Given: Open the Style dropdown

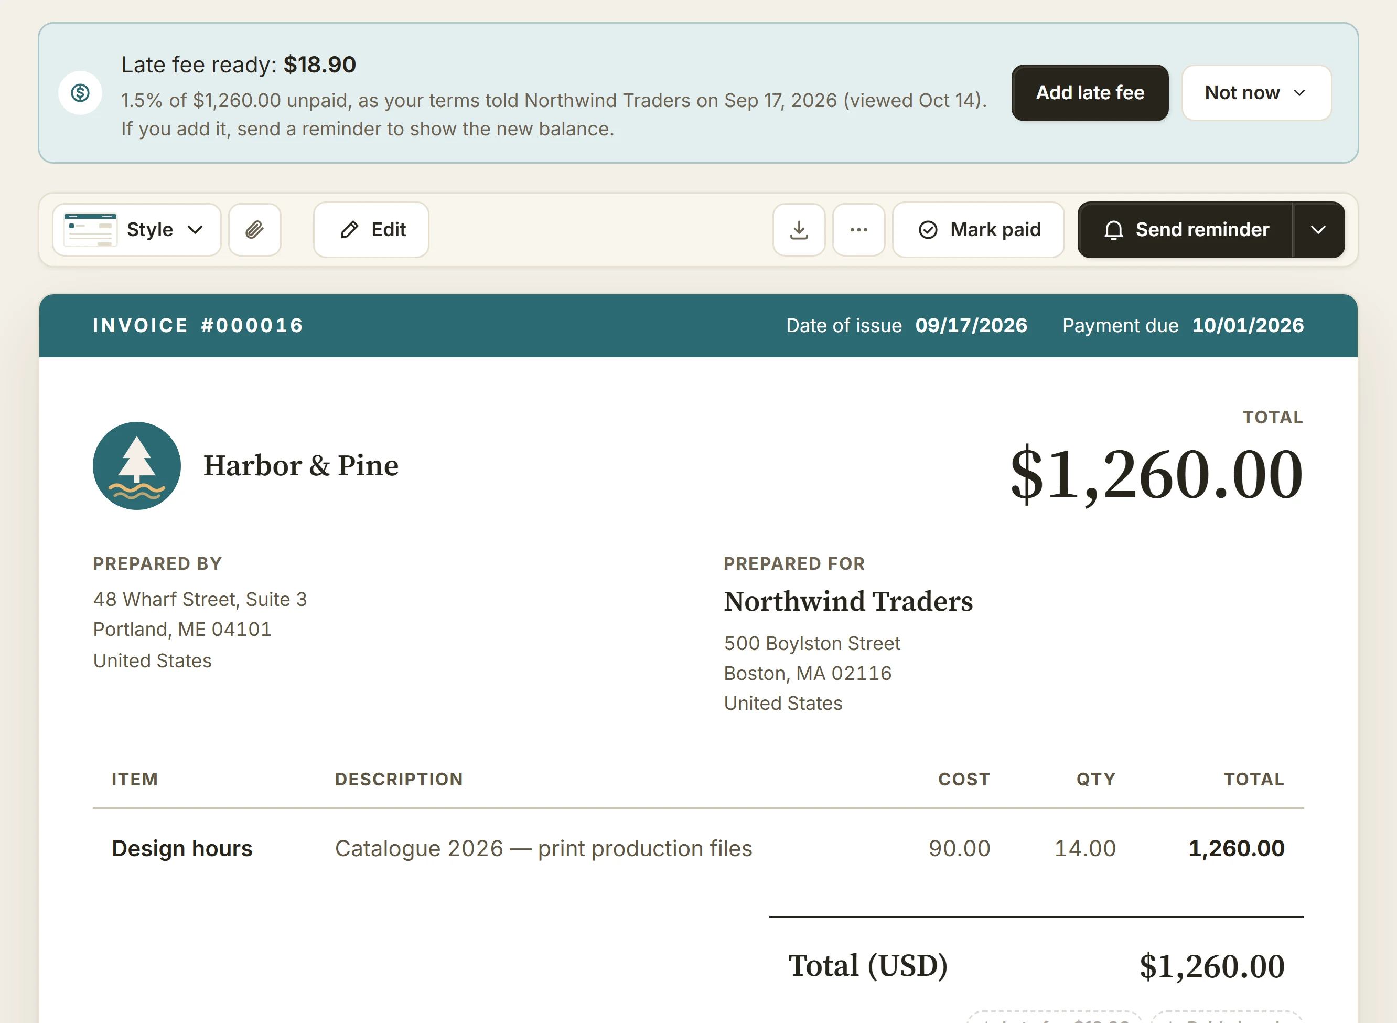Looking at the screenshot, I should [137, 230].
